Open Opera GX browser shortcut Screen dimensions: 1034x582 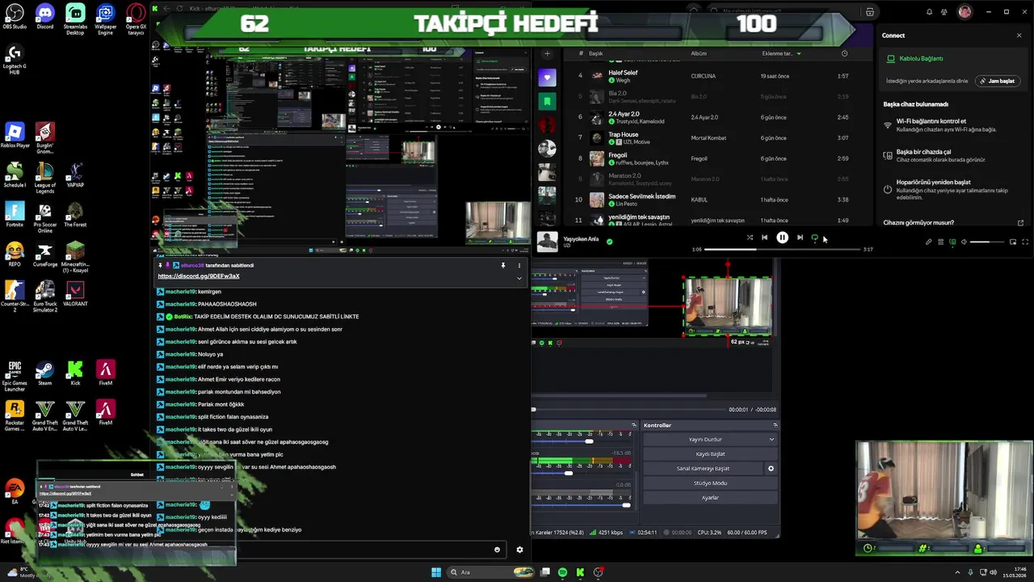[x=137, y=19]
